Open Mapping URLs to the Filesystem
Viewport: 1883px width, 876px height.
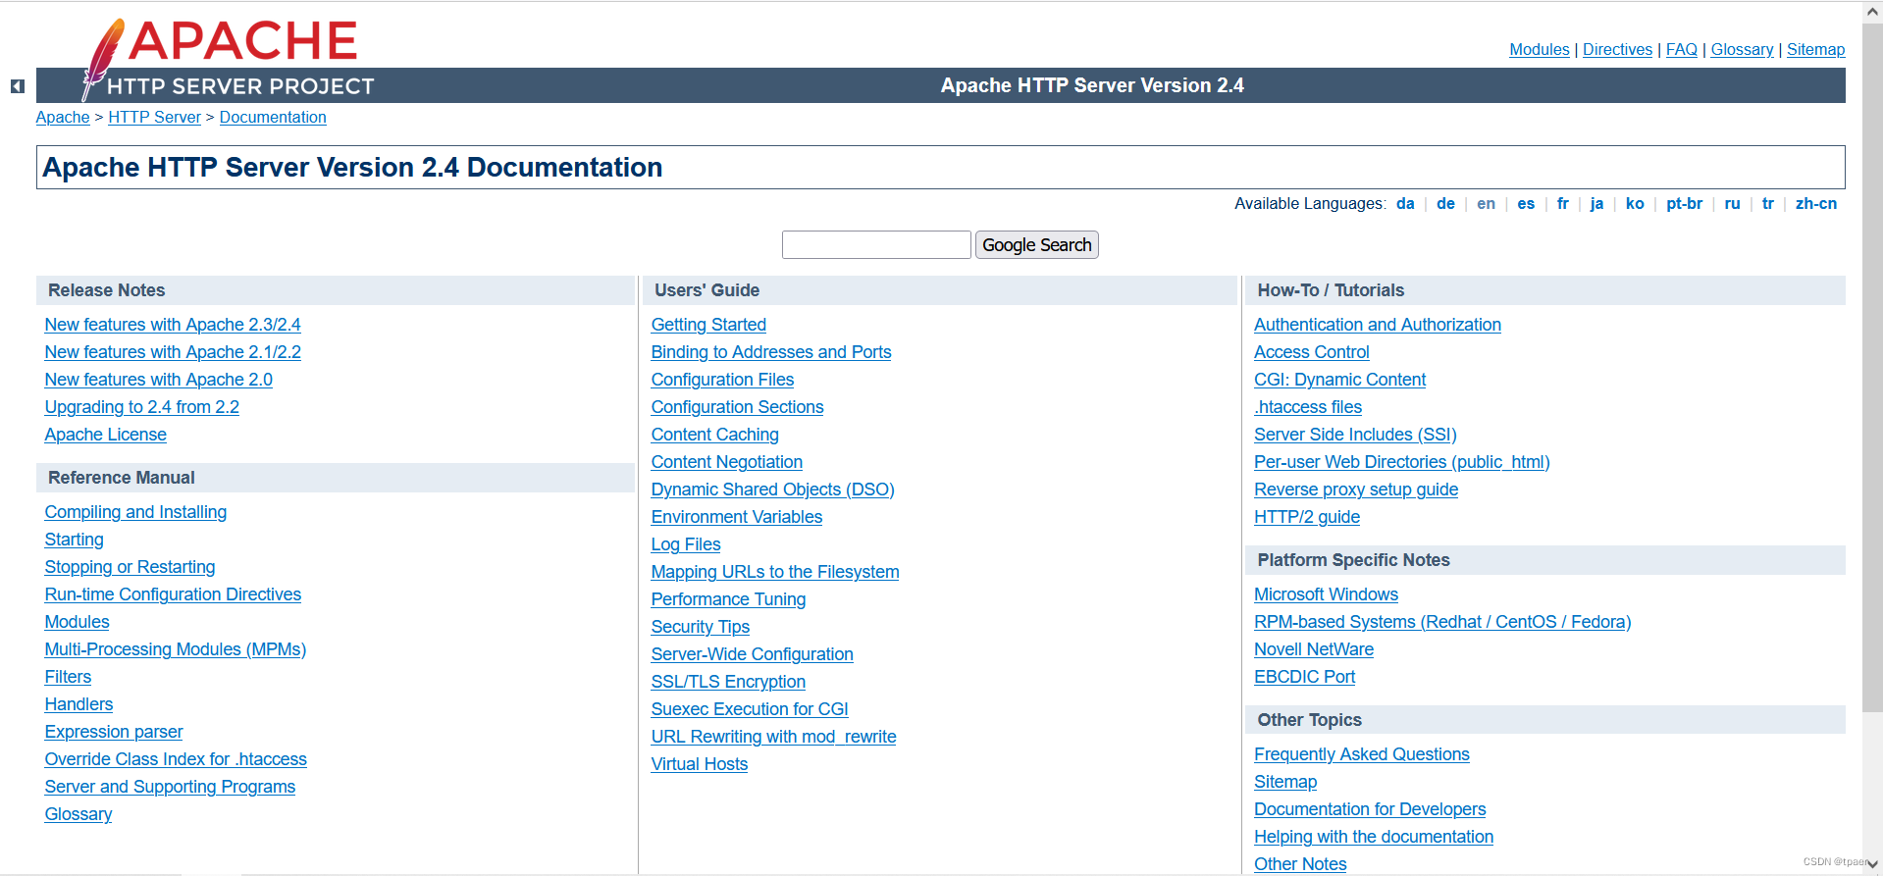coord(775,572)
